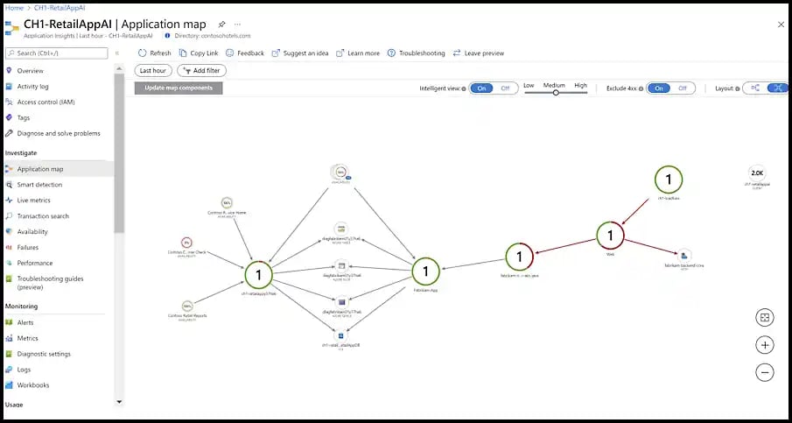Fit the map to screen
This screenshot has width=792, height=423.
point(765,317)
